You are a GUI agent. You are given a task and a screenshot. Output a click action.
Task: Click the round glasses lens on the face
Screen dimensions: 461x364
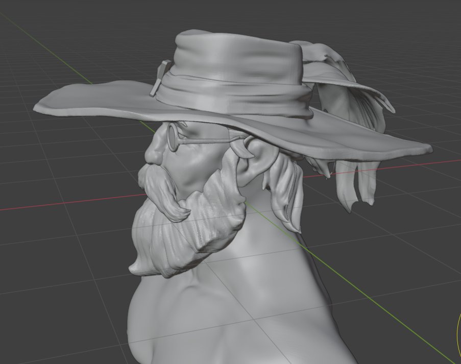[173, 137]
